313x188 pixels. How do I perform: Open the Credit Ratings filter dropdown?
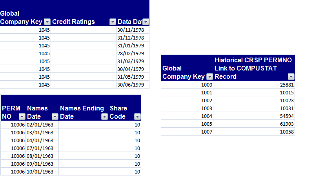[113, 22]
